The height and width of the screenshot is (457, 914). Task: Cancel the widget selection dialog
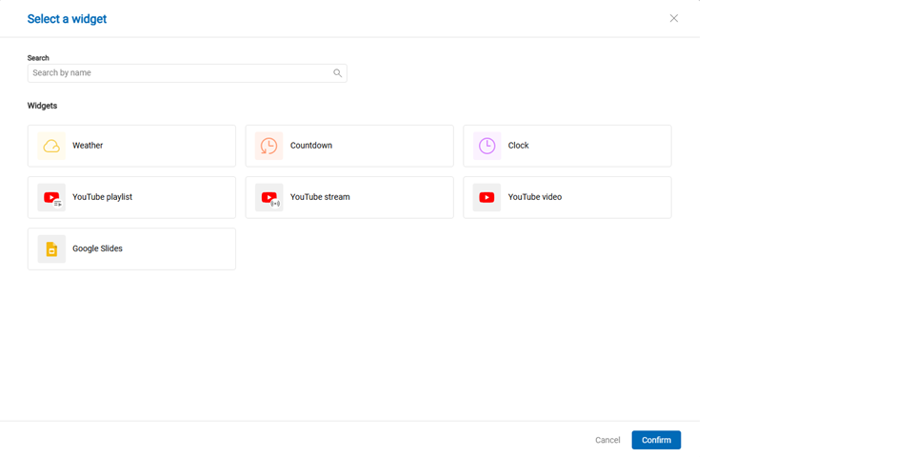coord(607,440)
